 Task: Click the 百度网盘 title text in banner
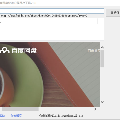click(x=24, y=50)
